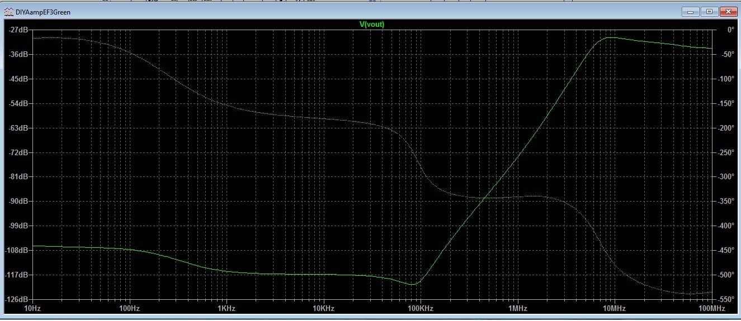Click the -108dB magnitude axis label
The image size is (741, 321).
click(x=16, y=250)
